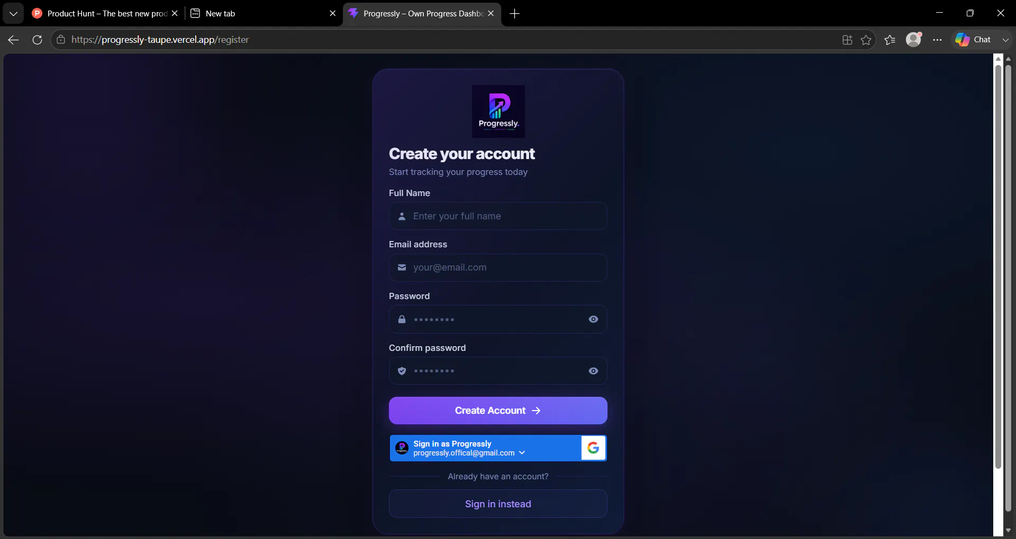
Task: Click Sign in as Progressly Google button
Action: [498, 448]
